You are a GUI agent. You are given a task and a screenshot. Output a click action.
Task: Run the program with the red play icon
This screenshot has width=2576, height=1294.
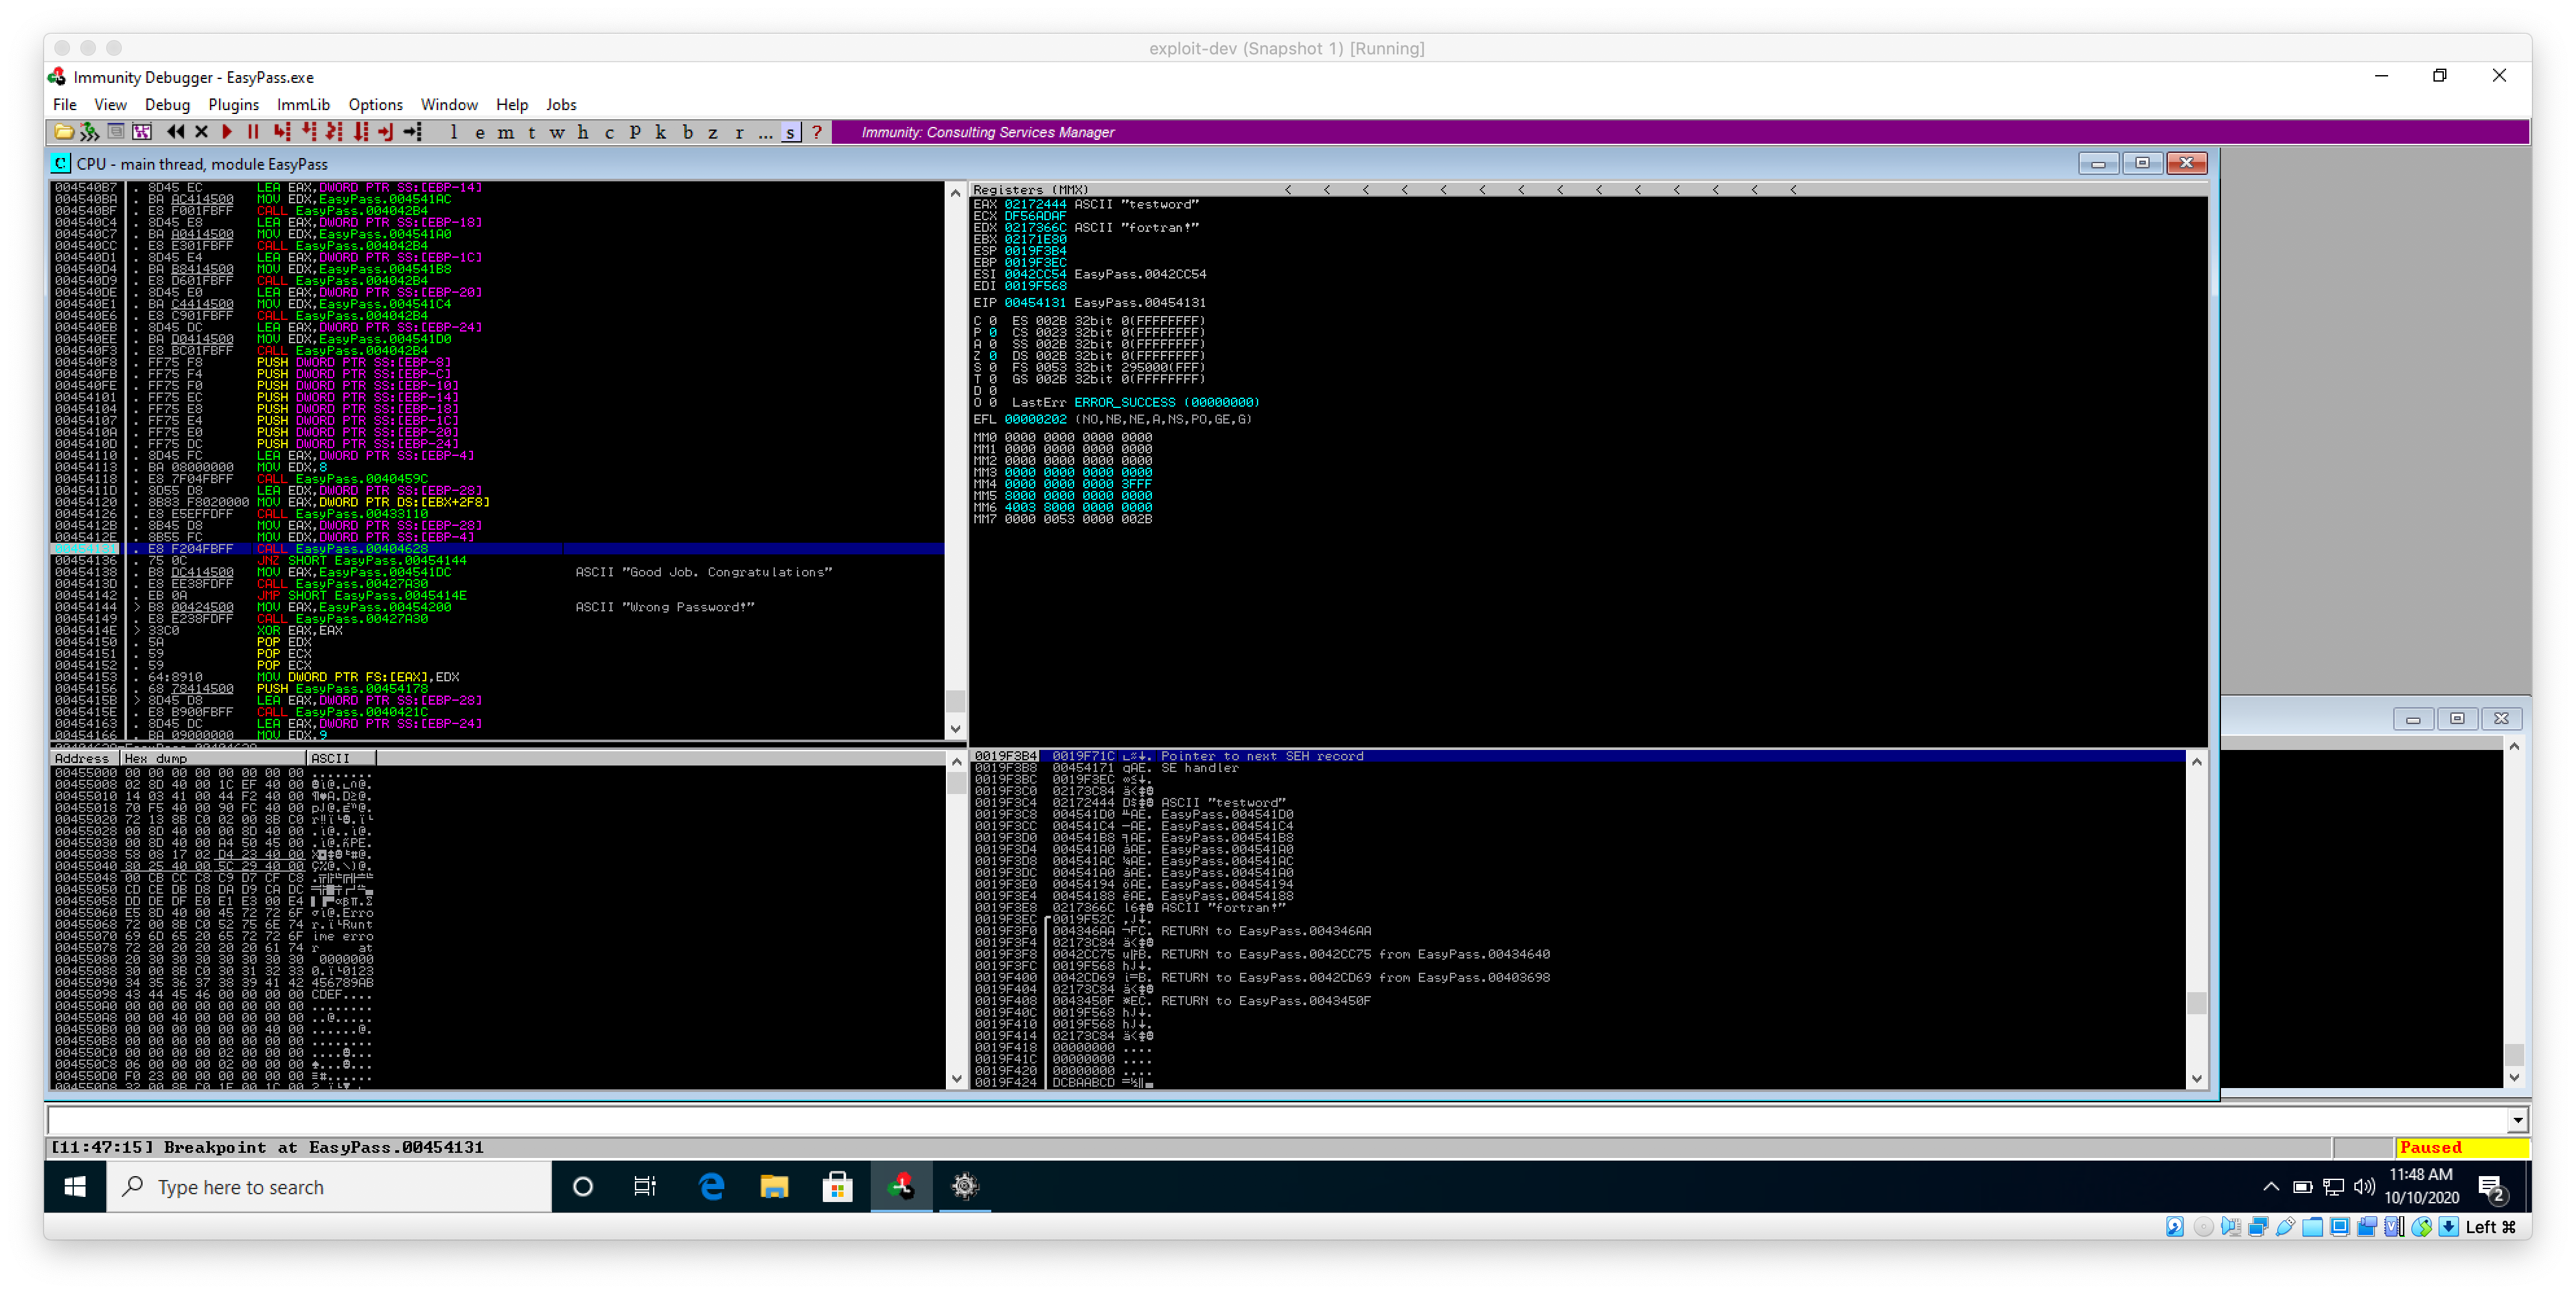[227, 132]
